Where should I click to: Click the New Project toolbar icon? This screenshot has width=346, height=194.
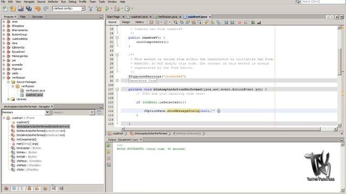tap(13, 9)
